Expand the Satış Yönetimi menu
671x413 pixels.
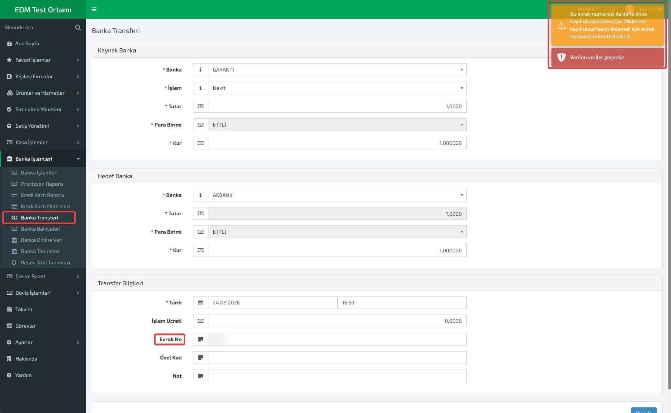click(43, 126)
